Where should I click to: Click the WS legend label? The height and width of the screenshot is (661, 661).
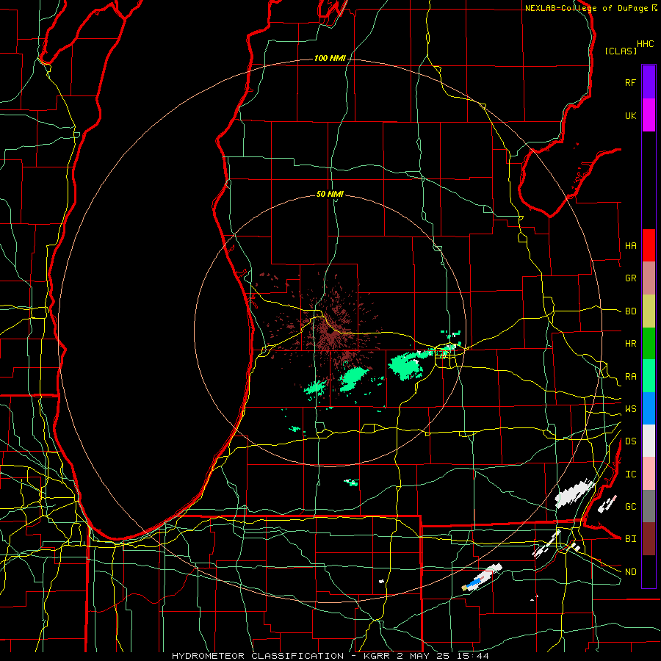(630, 409)
